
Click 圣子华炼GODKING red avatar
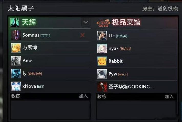(x=102, y=87)
